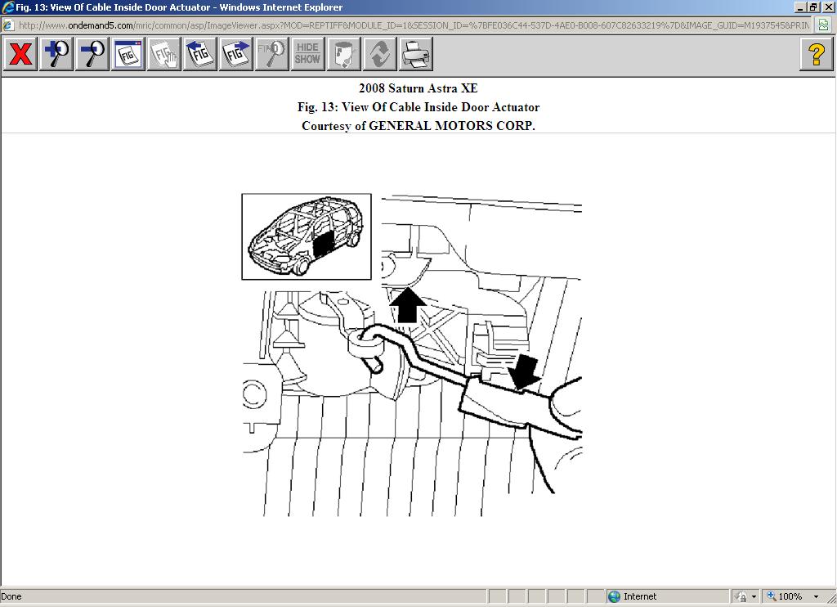Click the address bar URL field
The image size is (837, 607).
pos(414,25)
